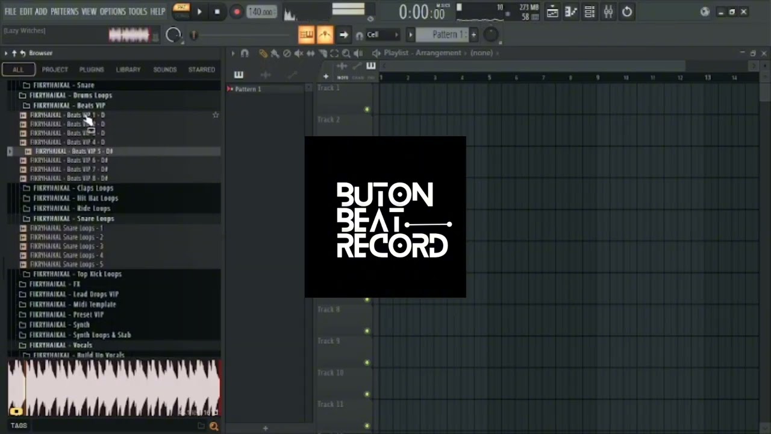Open the Cell snap dropdown

click(x=382, y=35)
